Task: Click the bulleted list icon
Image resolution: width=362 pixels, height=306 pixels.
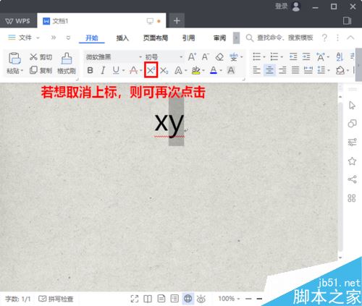Action: coord(256,57)
